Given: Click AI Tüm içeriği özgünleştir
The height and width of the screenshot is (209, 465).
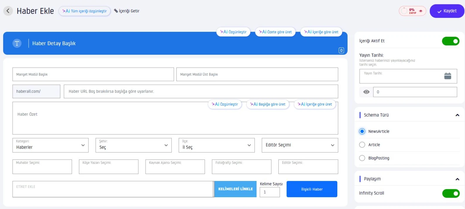Looking at the screenshot, I should [x=85, y=11].
